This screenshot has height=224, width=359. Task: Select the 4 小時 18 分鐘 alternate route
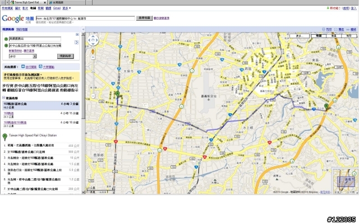click(41, 124)
